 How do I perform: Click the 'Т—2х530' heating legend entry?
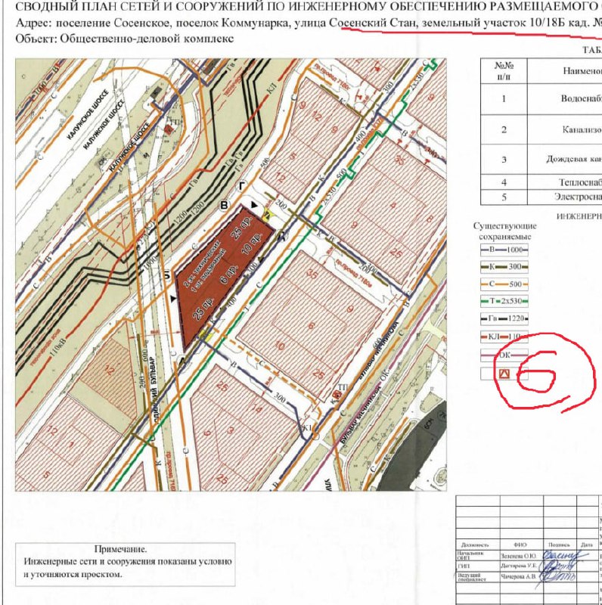504,301
